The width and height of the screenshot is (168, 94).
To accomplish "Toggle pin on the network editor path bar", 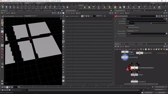I will click(165, 46).
